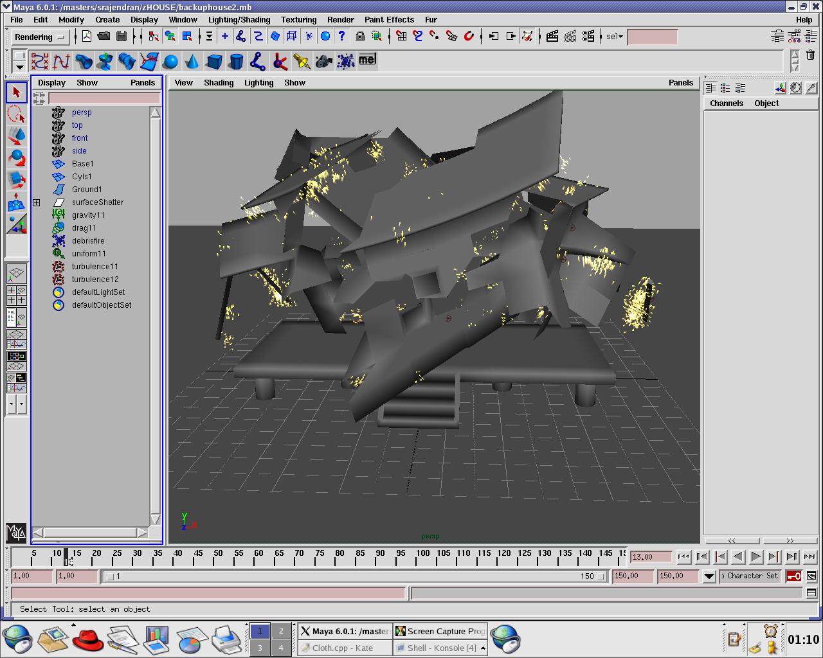Activate the Rotate tool in toolbox
Viewport: 823px width, 658px height.
(x=17, y=157)
